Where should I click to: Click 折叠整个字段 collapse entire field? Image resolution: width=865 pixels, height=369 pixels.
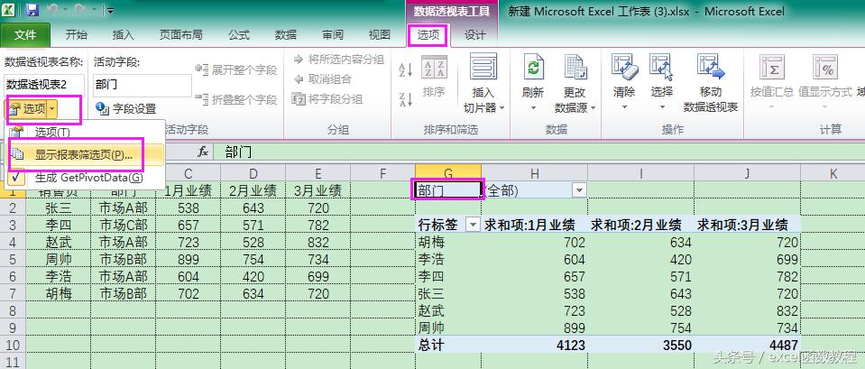pos(236,100)
